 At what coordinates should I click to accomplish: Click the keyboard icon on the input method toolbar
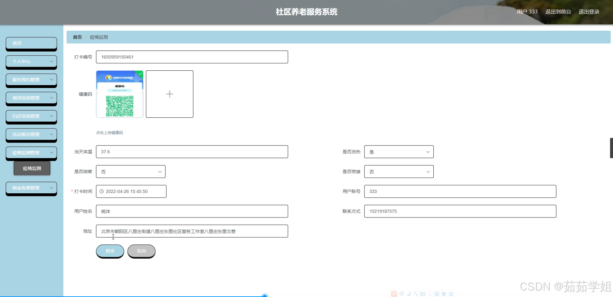coord(423,294)
